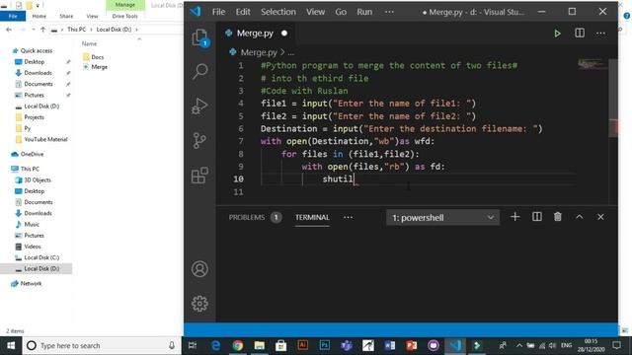Screen dimensions: 632x355
Task: Open the Run menu
Action: (364, 12)
